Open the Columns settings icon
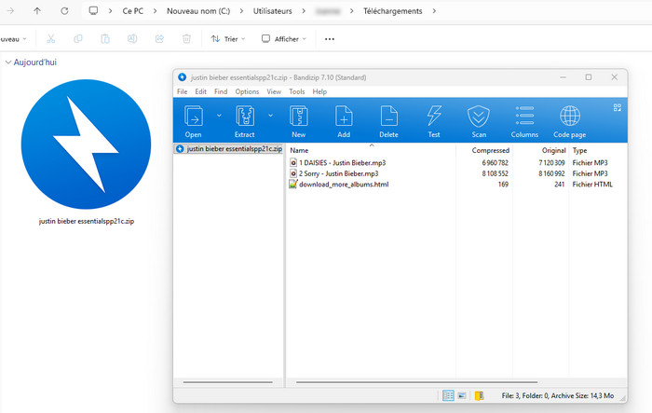The width and height of the screenshot is (652, 413). 524,116
